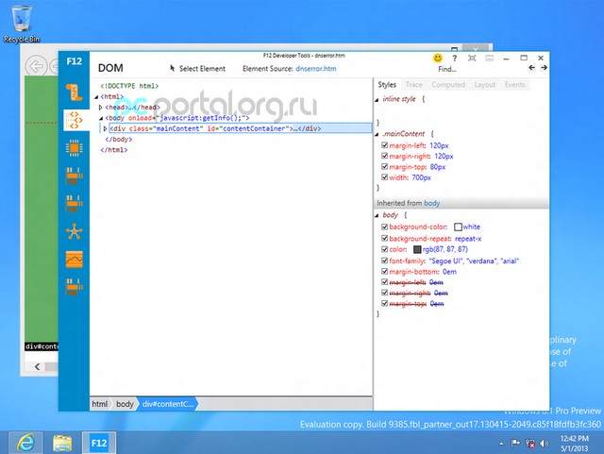The height and width of the screenshot is (454, 604).
Task: Disable the background-color property checkbox
Action: [x=384, y=227]
